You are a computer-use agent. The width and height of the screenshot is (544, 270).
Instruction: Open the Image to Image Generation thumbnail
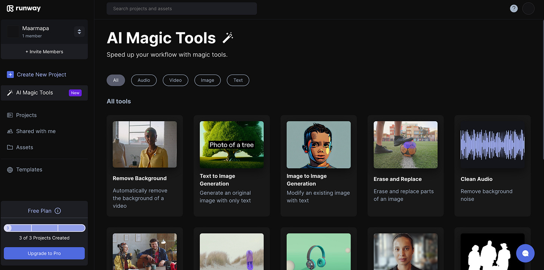pyautogui.click(x=319, y=145)
